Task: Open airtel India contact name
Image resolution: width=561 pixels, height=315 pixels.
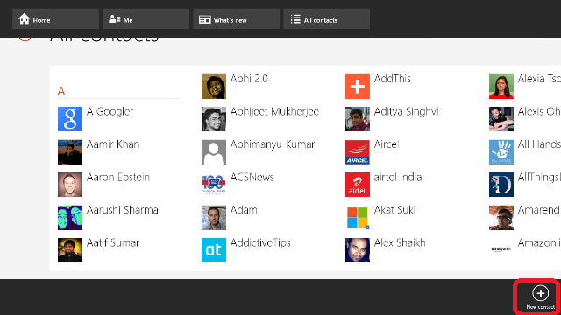Action: [x=398, y=177]
